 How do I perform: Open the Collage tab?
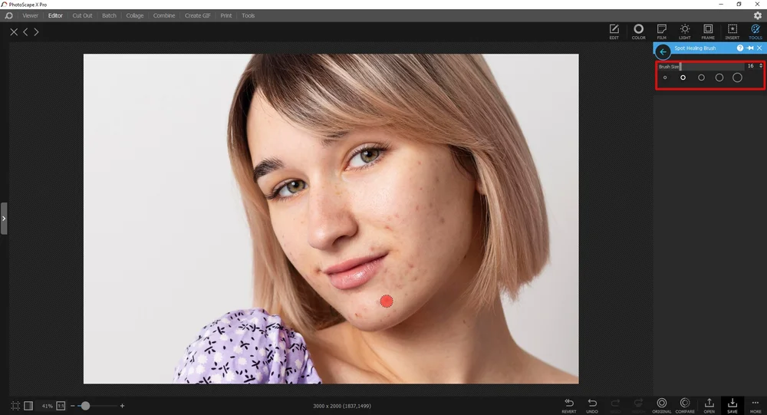[x=135, y=15]
